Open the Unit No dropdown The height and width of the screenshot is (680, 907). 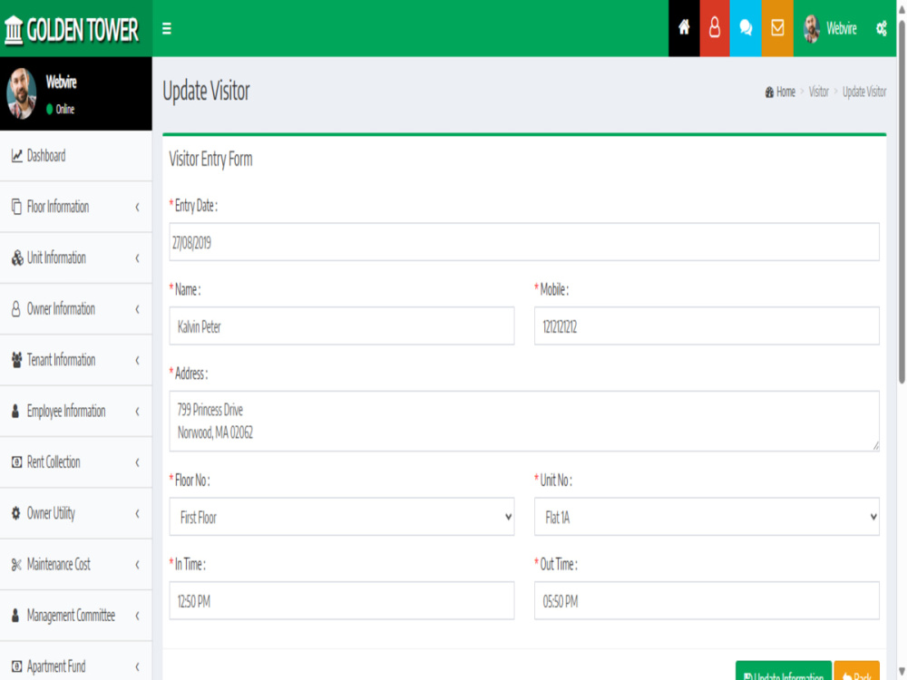pos(707,517)
